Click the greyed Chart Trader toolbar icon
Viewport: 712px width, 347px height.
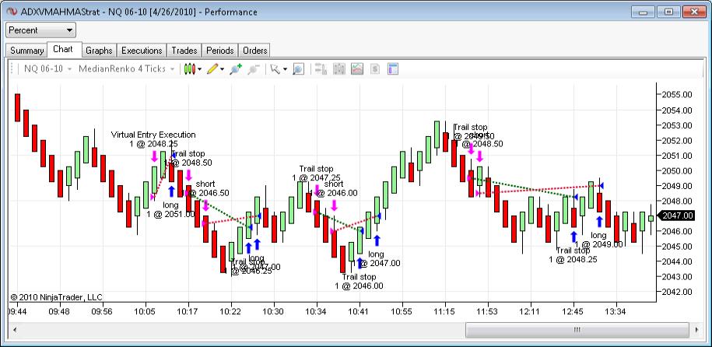coord(321,69)
